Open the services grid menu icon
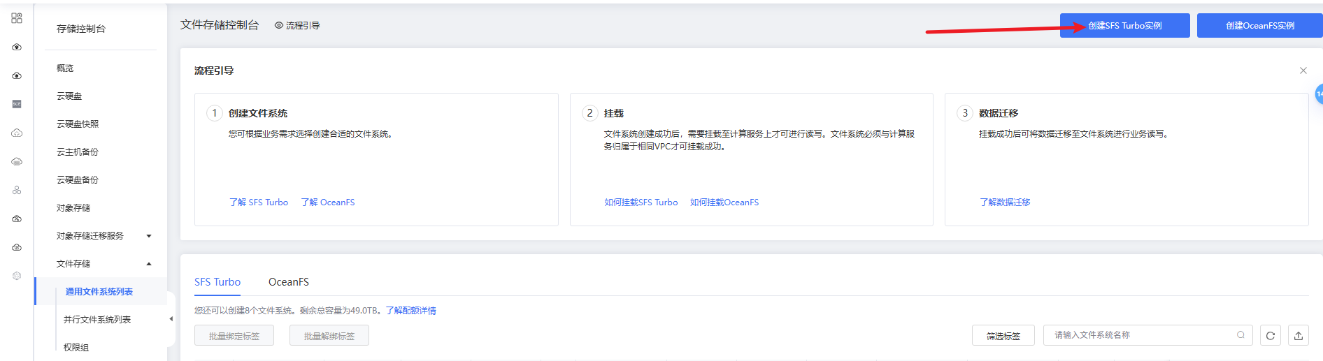1323x361 pixels. coord(17,18)
